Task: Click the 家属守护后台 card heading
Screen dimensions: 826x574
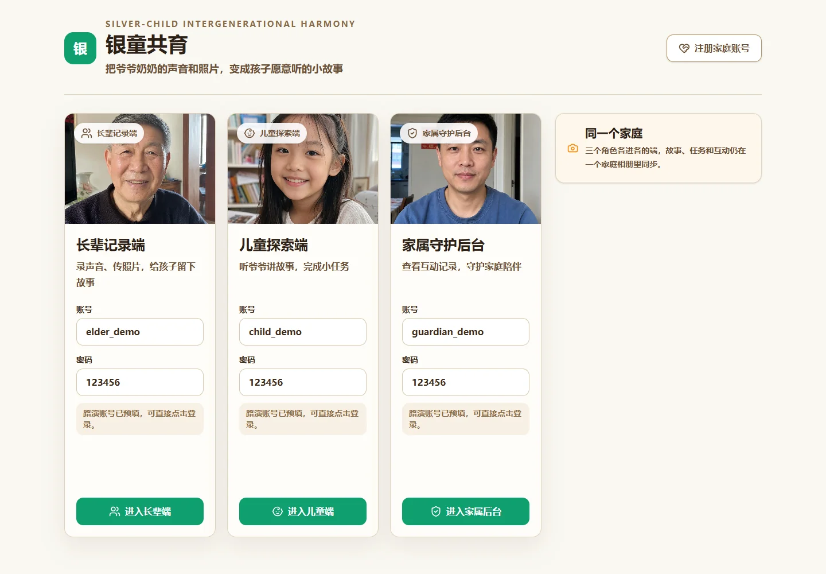Action: [443, 245]
